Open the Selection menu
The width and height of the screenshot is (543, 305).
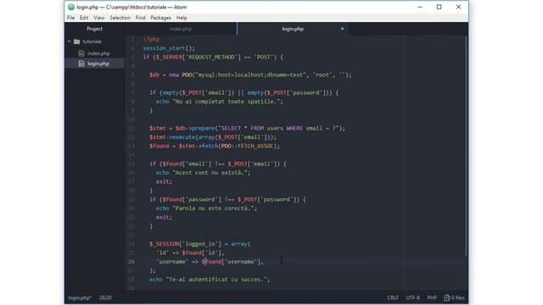[x=120, y=18]
